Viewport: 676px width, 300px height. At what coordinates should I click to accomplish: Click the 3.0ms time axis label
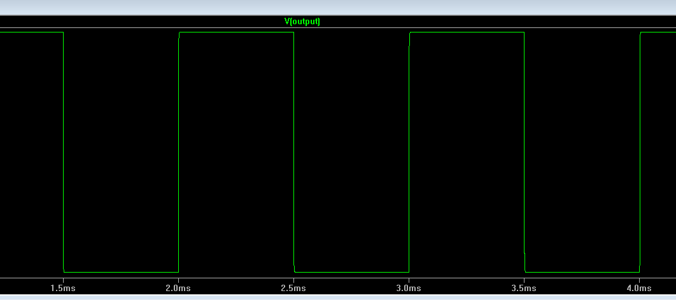(x=409, y=288)
